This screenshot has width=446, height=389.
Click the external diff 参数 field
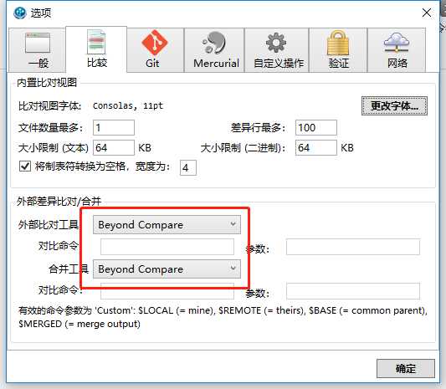click(x=353, y=247)
